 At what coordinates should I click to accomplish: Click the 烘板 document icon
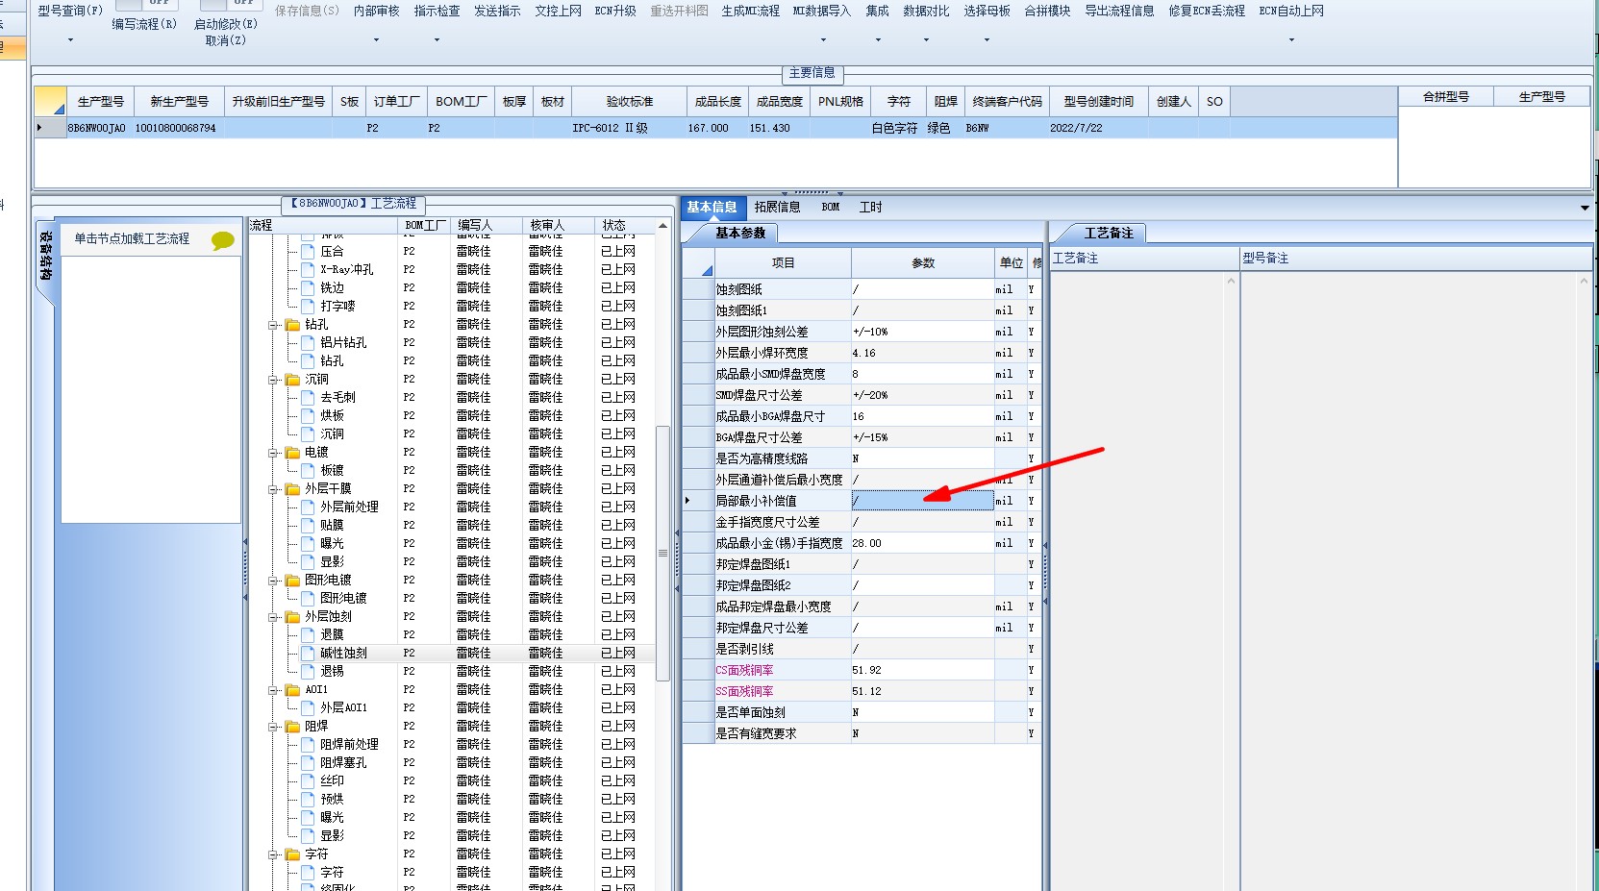point(308,416)
